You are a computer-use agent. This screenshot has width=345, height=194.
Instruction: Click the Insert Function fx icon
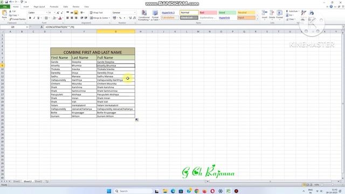click(42, 27)
